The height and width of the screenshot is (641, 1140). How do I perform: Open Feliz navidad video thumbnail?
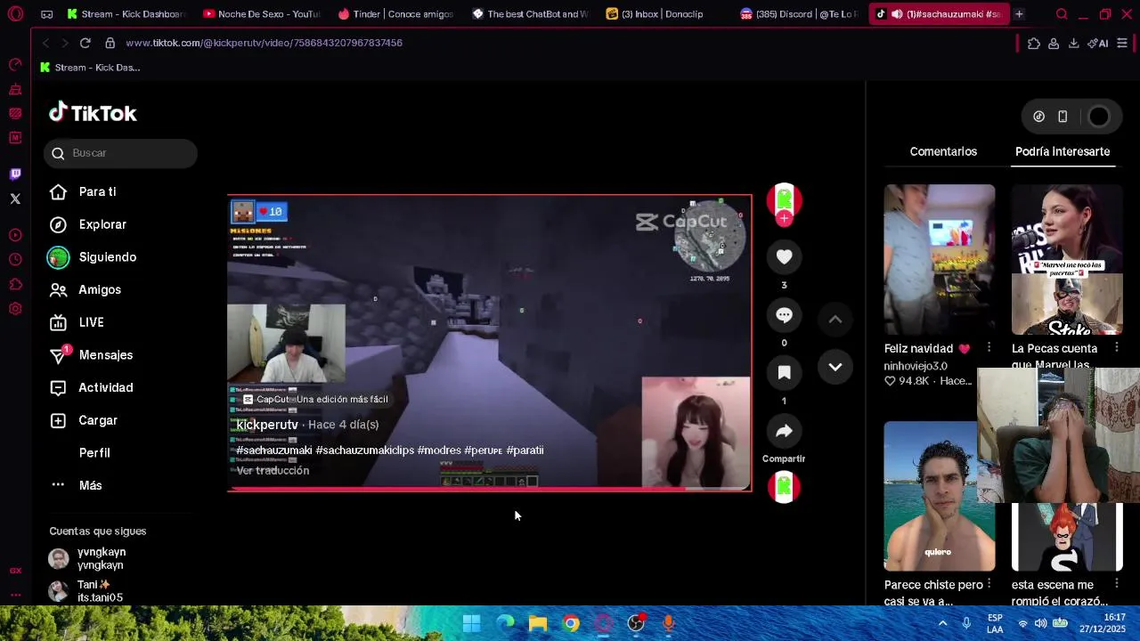(x=940, y=260)
